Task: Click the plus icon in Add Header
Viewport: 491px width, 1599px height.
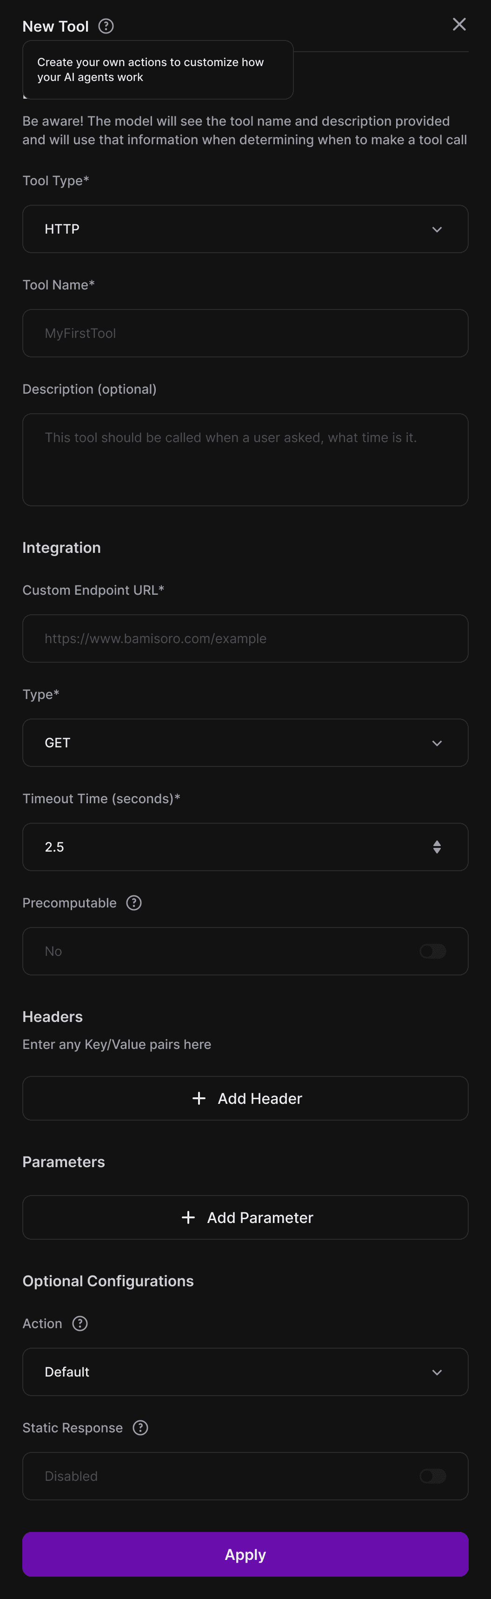Action: pyautogui.click(x=199, y=1098)
